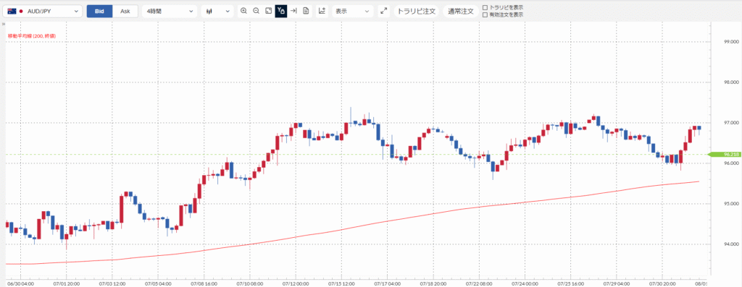The image size is (742, 287).
Task: Click the 07/25 16:00 time axis label
Action: click(571, 283)
